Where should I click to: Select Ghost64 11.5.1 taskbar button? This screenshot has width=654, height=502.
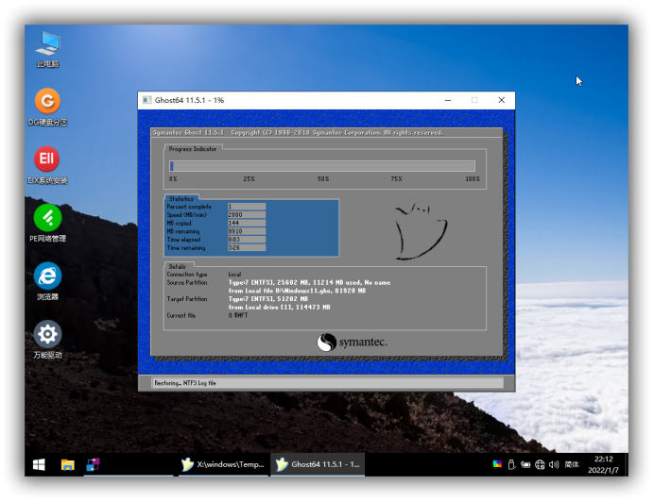[317, 464]
